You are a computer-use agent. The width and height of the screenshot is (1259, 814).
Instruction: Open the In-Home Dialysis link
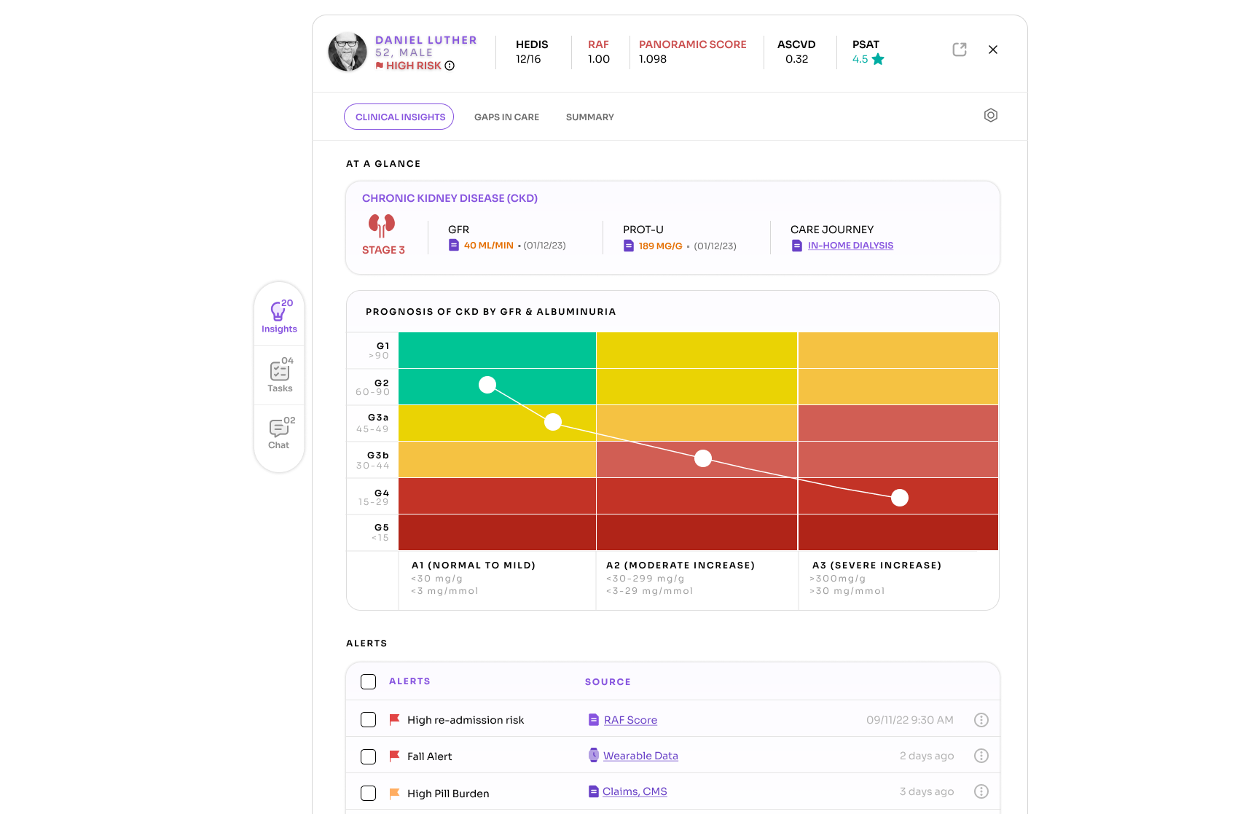850,246
